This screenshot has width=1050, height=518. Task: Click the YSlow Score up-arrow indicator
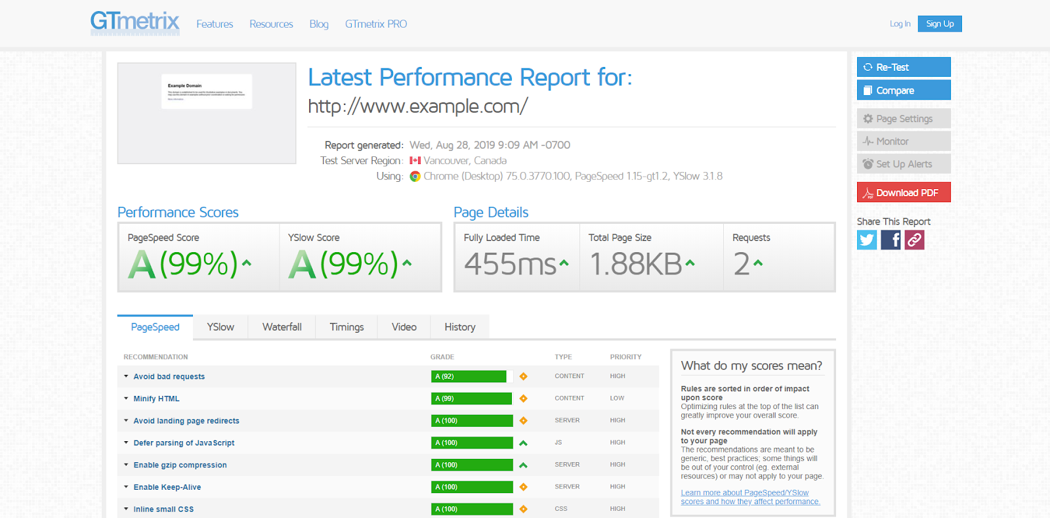407,263
